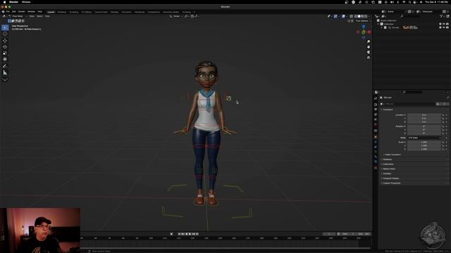Expand the Custom Properties panel
Screen dimensions: 451x253
391,183
